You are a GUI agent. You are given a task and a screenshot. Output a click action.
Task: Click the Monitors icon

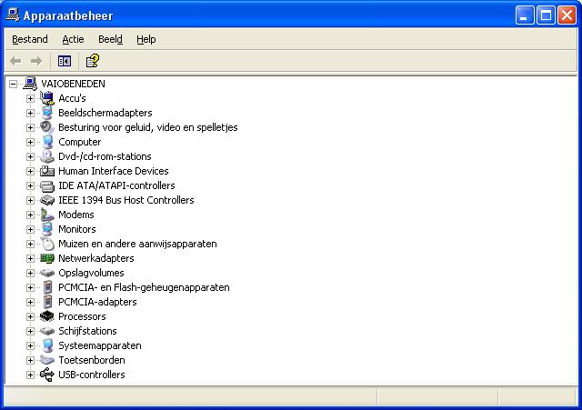point(47,229)
